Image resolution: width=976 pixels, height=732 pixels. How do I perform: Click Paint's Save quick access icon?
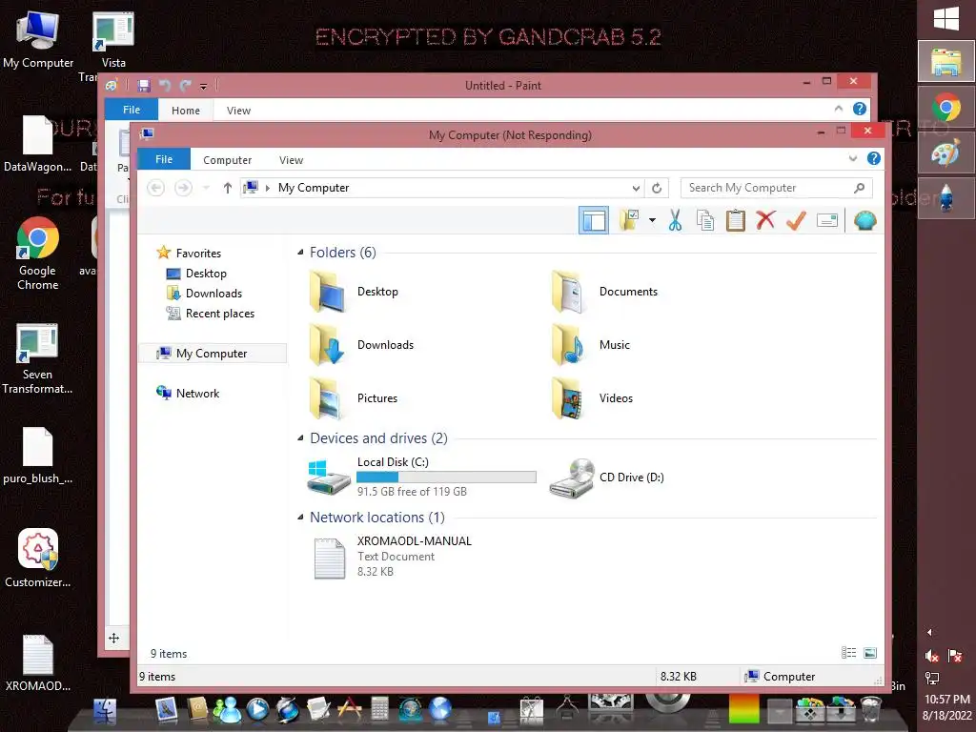click(144, 85)
